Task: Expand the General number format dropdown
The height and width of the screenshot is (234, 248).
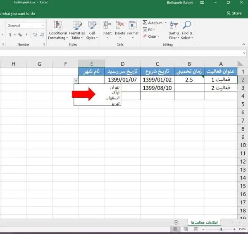Action: pos(43,26)
